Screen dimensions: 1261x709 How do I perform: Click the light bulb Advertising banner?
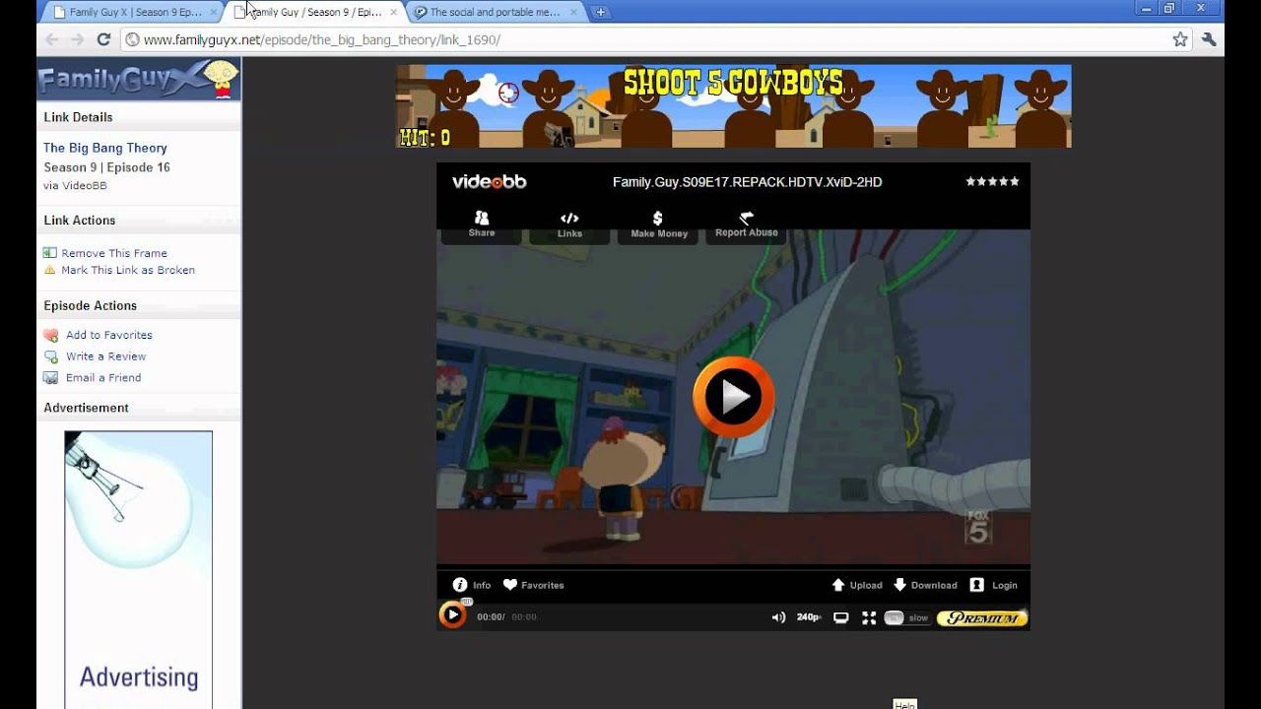[x=138, y=569]
